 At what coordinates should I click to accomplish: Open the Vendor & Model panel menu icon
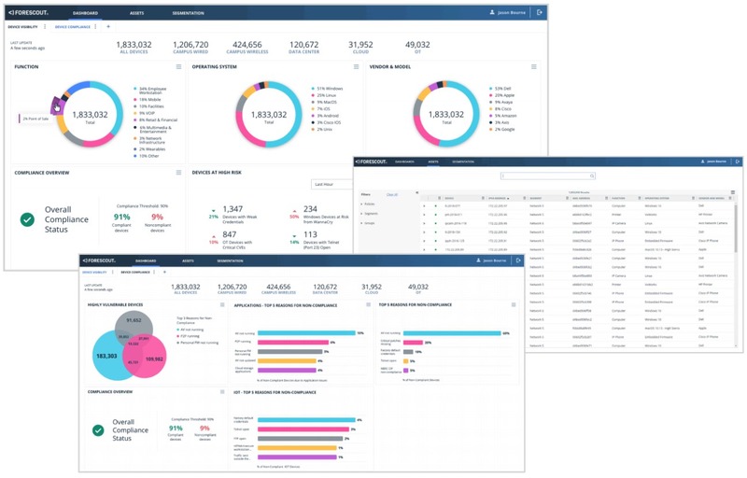pos(534,67)
